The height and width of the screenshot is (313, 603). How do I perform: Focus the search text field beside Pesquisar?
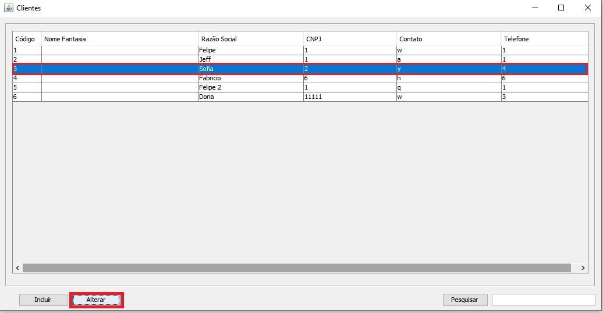(544, 300)
